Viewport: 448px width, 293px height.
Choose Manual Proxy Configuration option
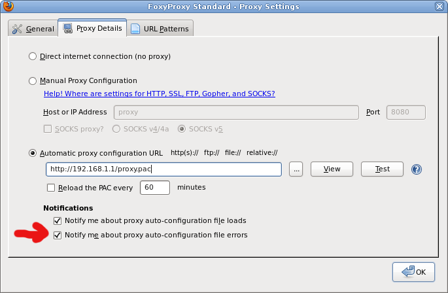[33, 81]
